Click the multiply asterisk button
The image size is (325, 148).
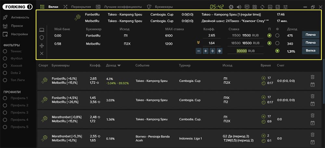coord(219,51)
